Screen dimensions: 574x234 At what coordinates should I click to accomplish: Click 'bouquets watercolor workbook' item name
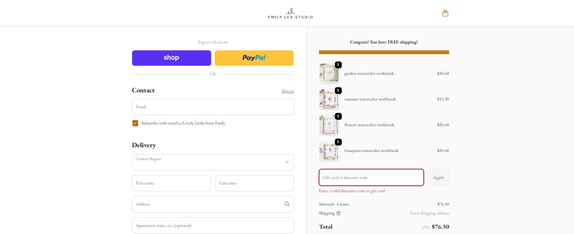(371, 150)
